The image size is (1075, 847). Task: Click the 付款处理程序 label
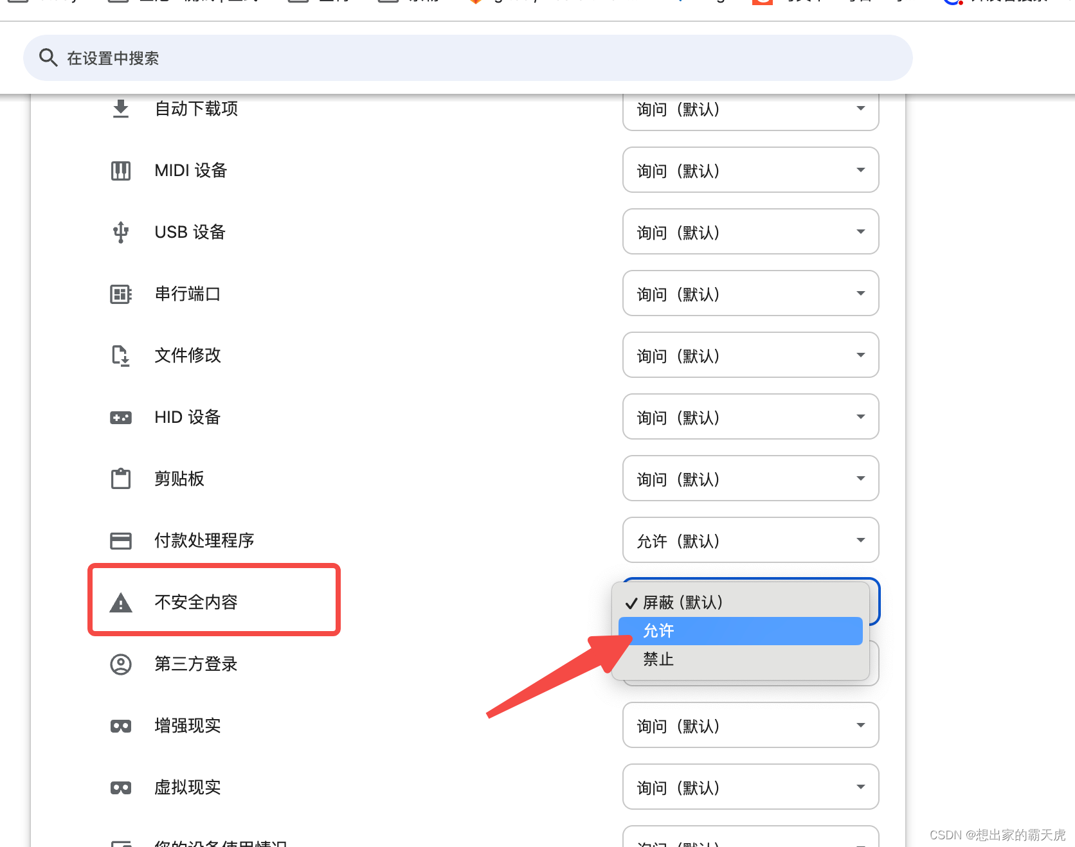pyautogui.click(x=204, y=540)
